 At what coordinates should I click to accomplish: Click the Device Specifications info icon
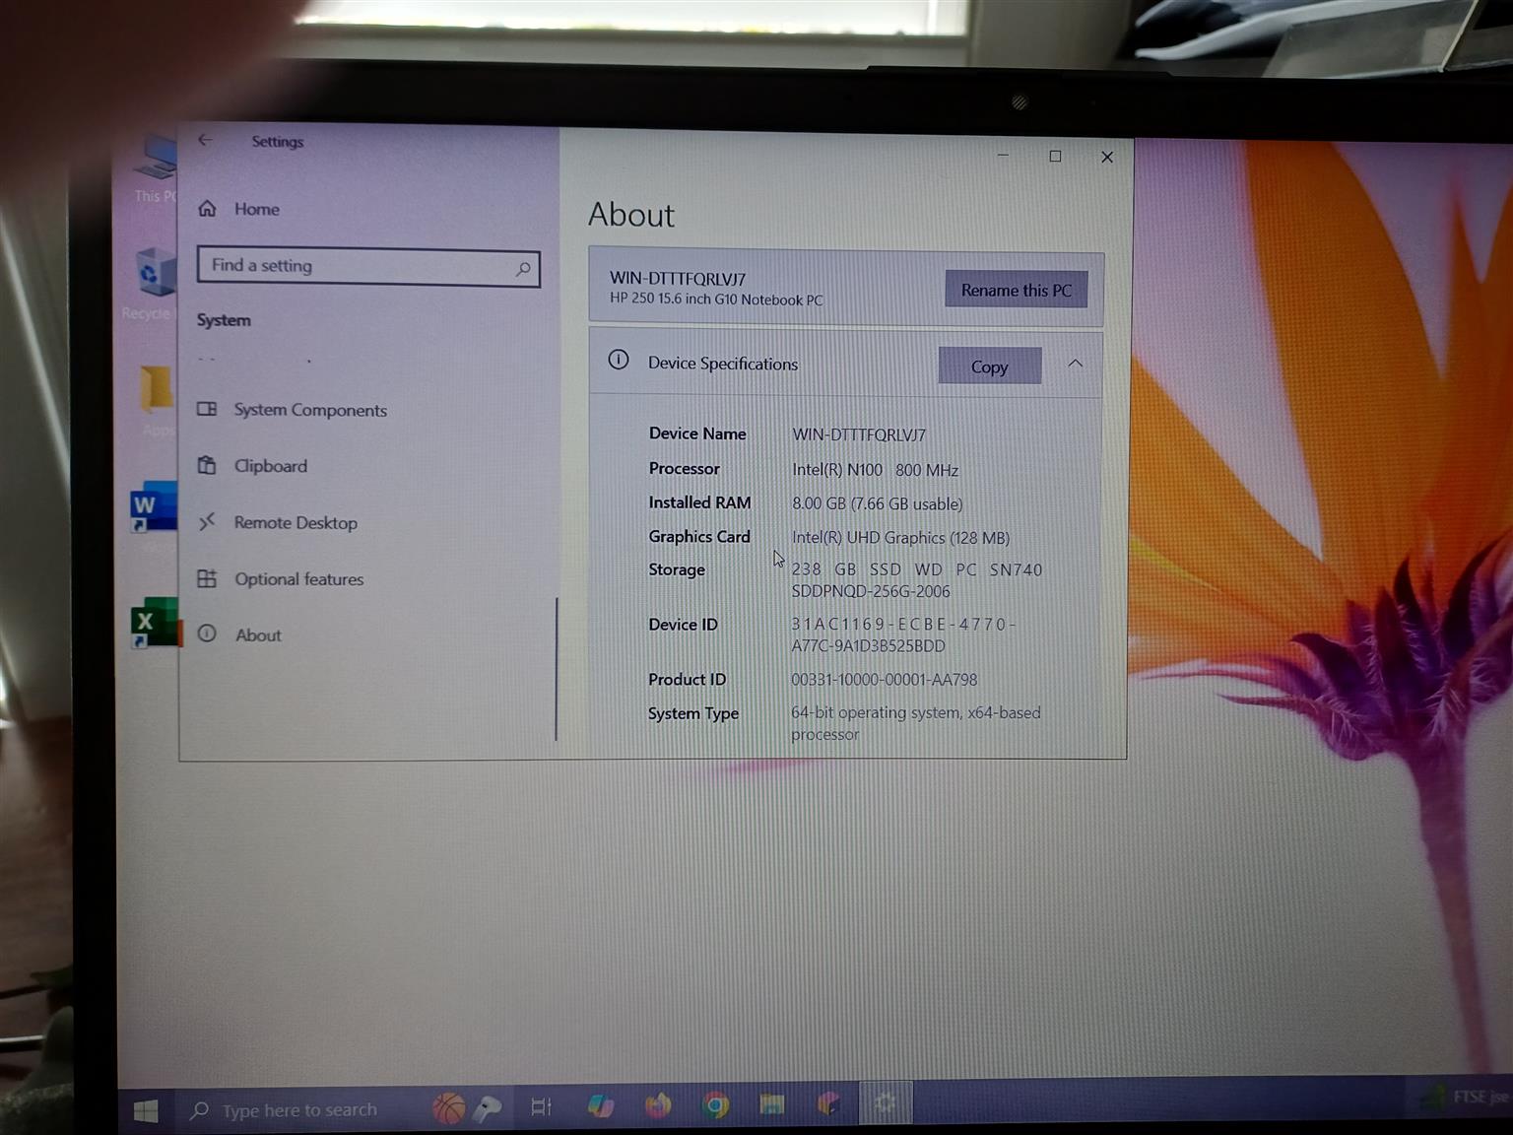[619, 361]
